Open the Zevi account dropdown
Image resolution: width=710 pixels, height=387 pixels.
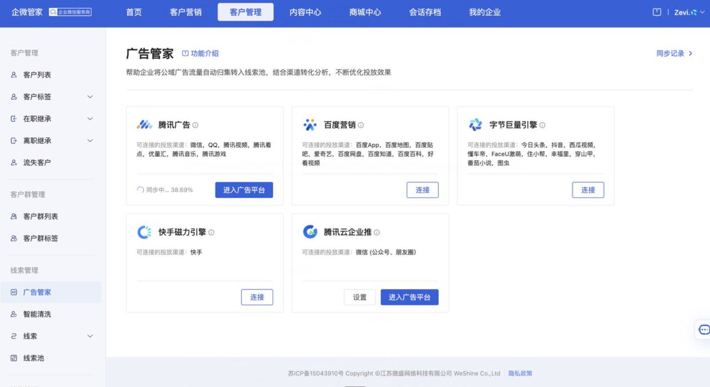689,12
